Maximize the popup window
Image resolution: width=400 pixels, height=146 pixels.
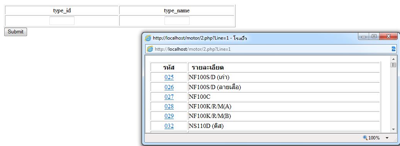tap(374, 36)
